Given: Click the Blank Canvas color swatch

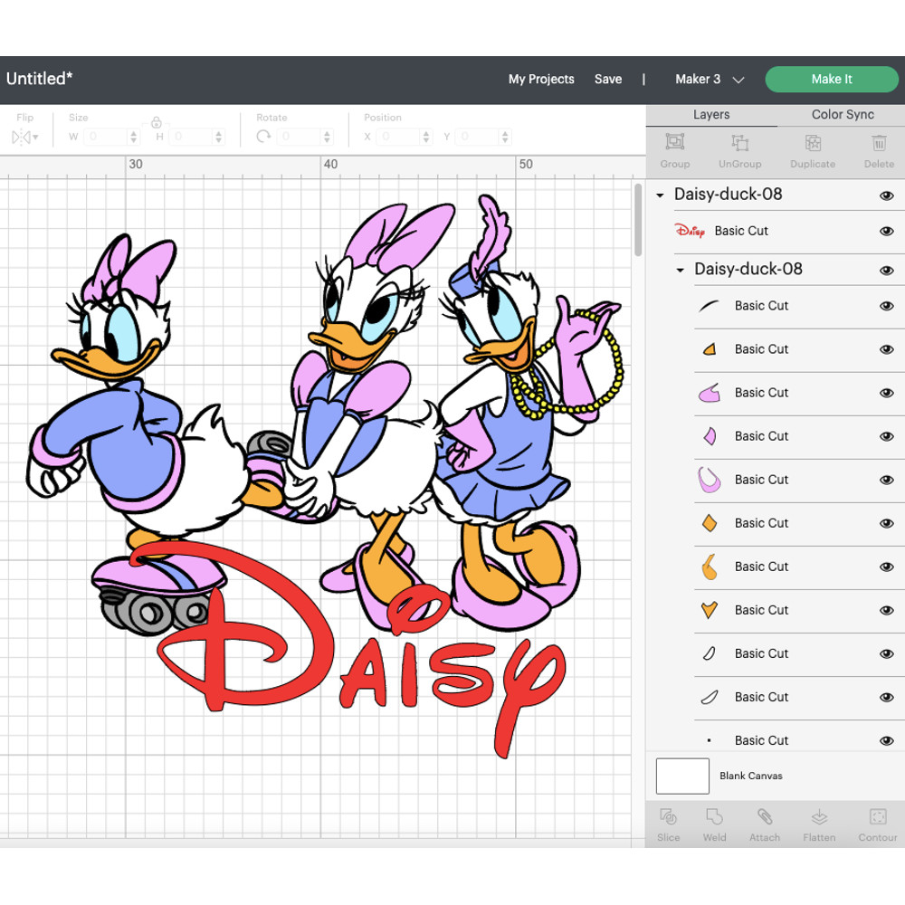Looking at the screenshot, I should coord(682,776).
